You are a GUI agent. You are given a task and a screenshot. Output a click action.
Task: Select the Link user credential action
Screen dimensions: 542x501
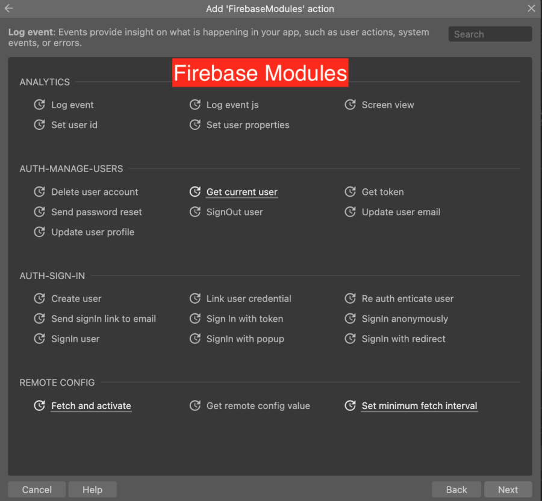249,298
